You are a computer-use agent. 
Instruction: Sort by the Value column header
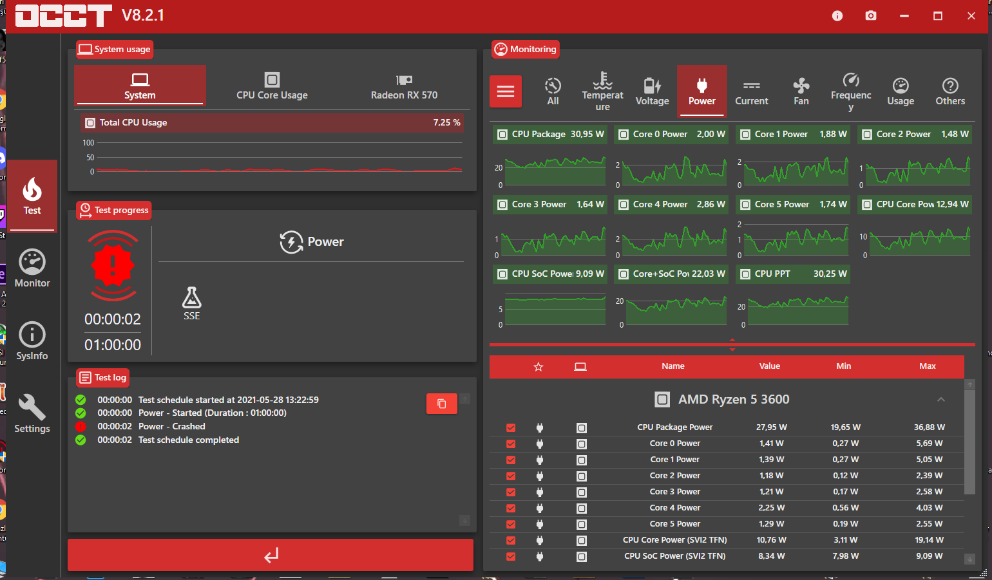770,366
